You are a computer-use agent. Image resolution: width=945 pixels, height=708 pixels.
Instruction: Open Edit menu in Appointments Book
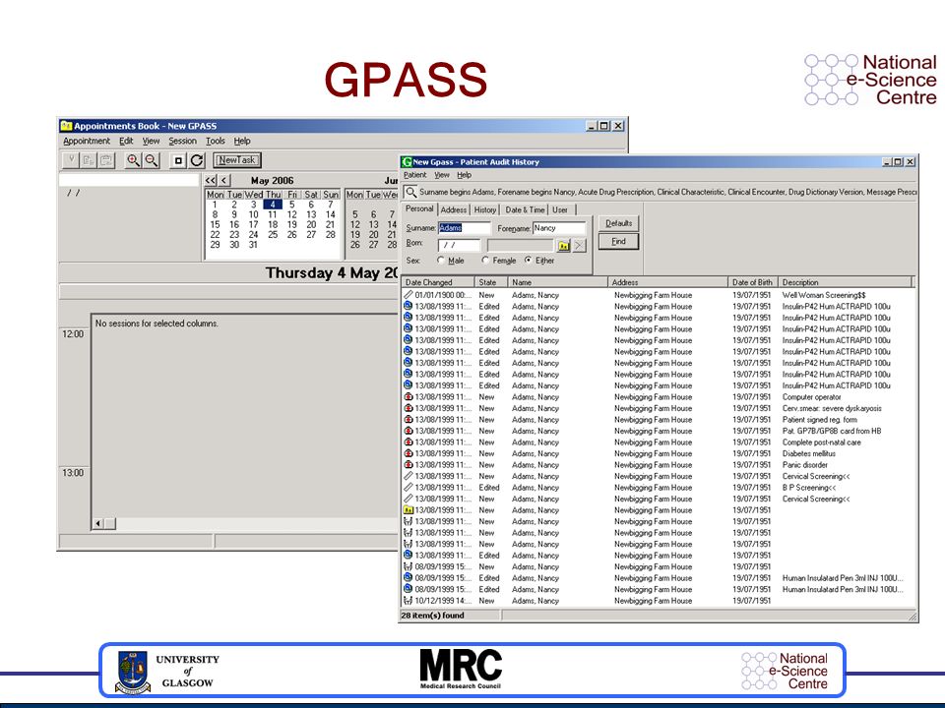pos(126,141)
